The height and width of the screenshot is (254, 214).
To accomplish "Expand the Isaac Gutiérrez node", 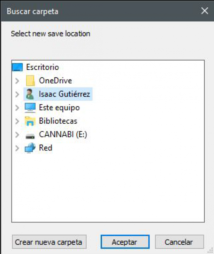I will click(x=17, y=94).
